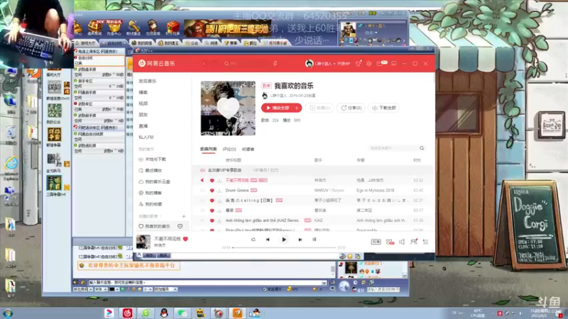Open sound effects icon in player bar
Screen dimensions: 568x319
(390, 242)
